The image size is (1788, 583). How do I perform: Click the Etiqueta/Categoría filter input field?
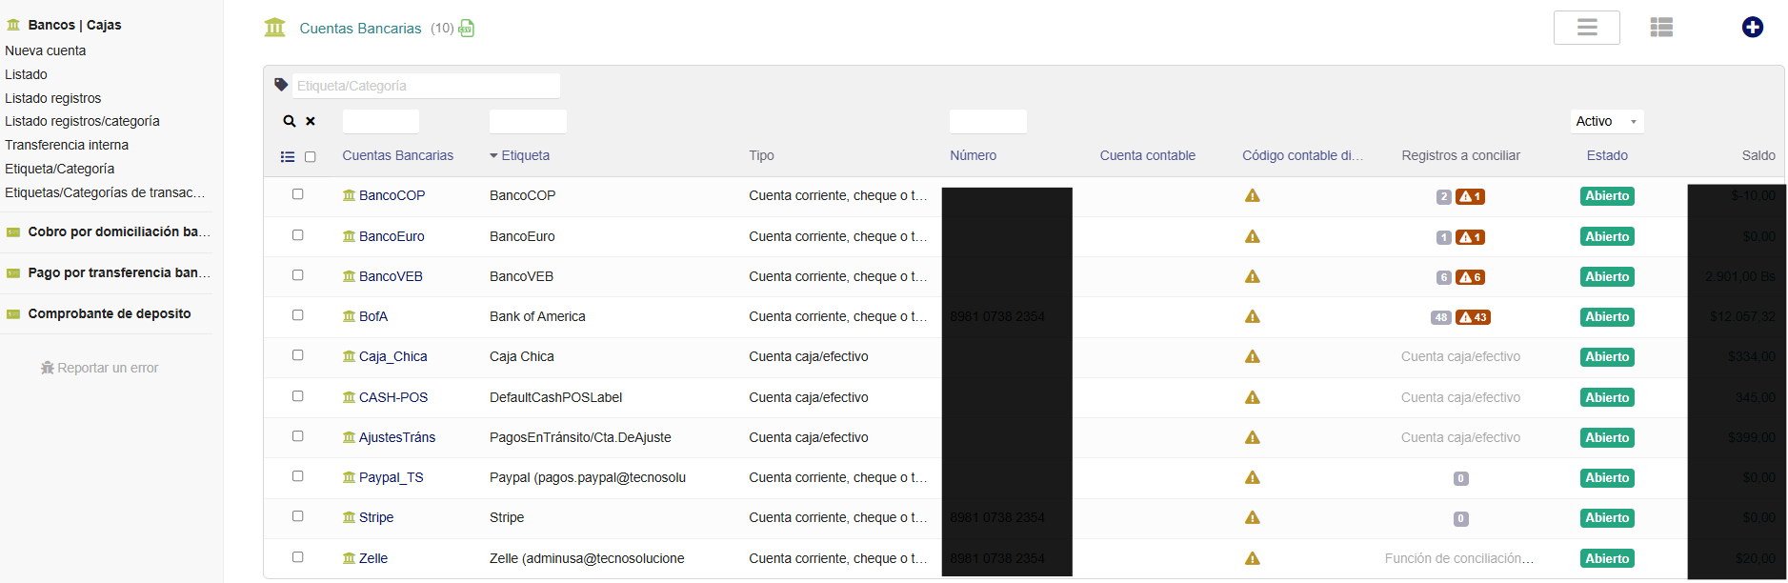pos(425,86)
